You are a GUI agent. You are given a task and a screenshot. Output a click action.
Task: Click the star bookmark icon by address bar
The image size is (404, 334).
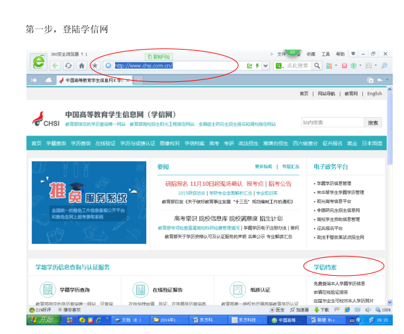click(95, 66)
